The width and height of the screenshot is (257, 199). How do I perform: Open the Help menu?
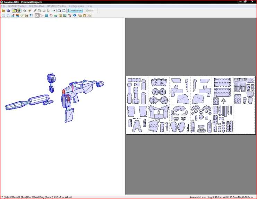[x=89, y=6]
